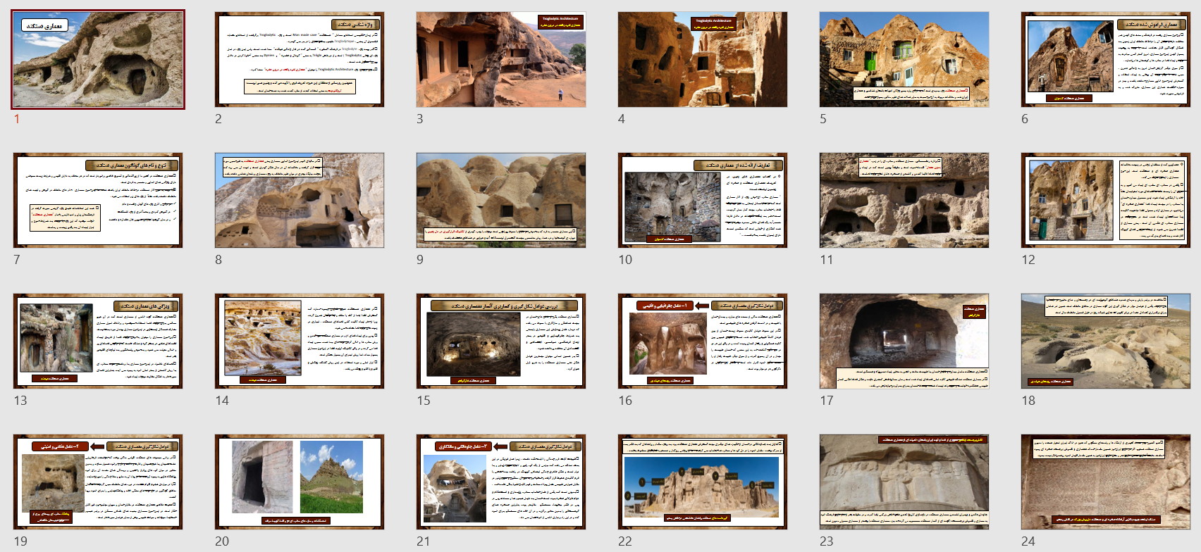Open slide 22 numbered rock tombs thumbnail
The width and height of the screenshot is (1201, 552).
(703, 482)
